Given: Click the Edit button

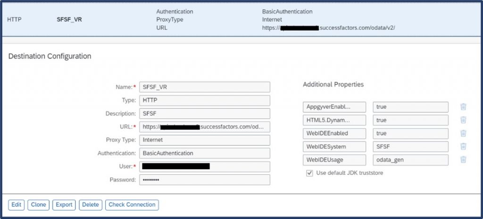Looking at the screenshot, I should tap(17, 205).
